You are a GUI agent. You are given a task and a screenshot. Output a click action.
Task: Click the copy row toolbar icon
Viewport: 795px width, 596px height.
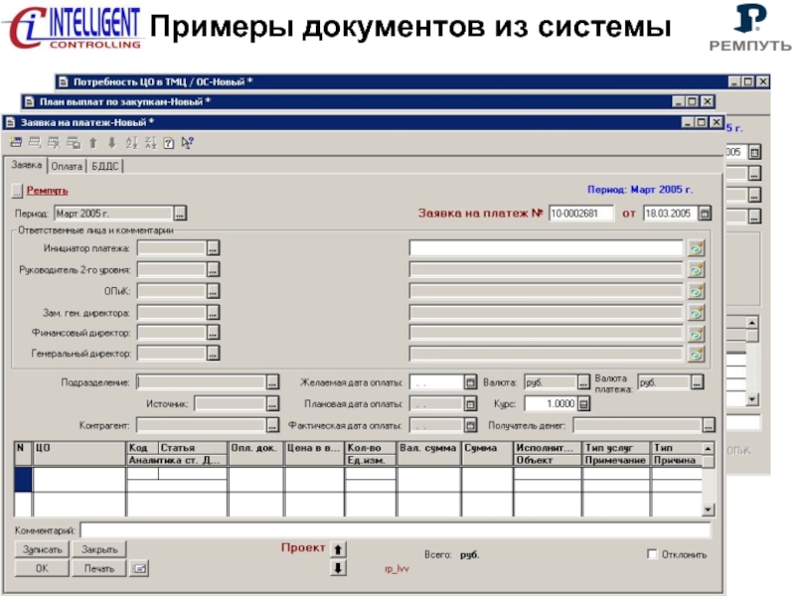coord(74,143)
